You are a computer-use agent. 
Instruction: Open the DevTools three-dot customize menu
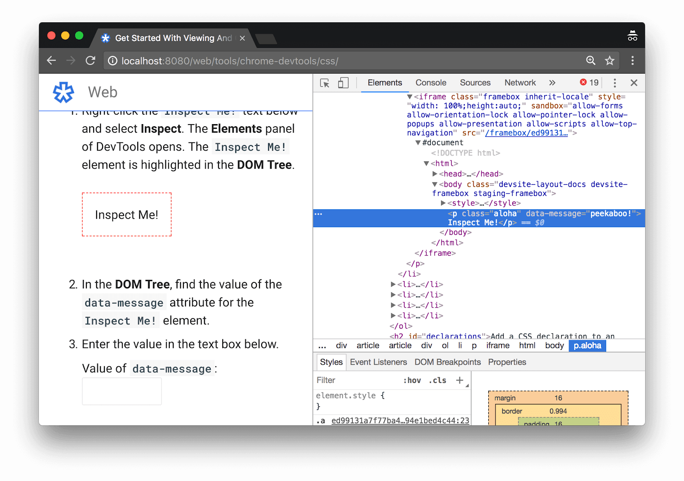pyautogui.click(x=615, y=83)
